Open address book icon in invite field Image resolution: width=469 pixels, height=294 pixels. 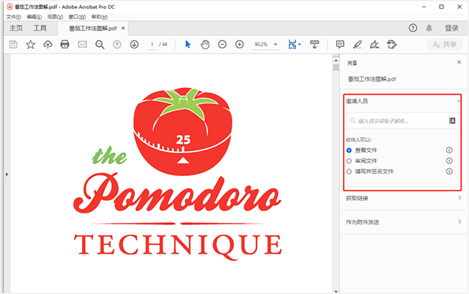coord(452,121)
